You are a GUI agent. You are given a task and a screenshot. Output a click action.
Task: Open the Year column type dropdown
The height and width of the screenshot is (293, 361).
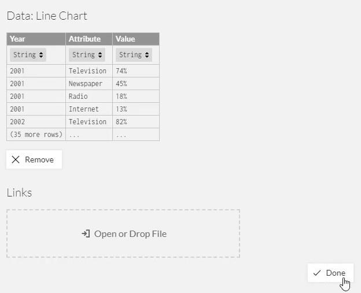click(x=28, y=55)
